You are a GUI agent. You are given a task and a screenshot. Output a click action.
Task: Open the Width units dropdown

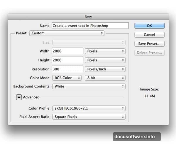[x=105, y=51]
